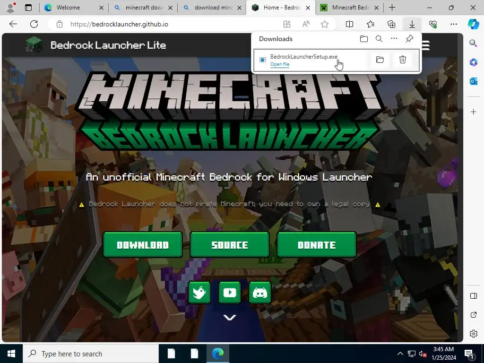
Task: Activate Read aloud icon
Action: point(306,24)
